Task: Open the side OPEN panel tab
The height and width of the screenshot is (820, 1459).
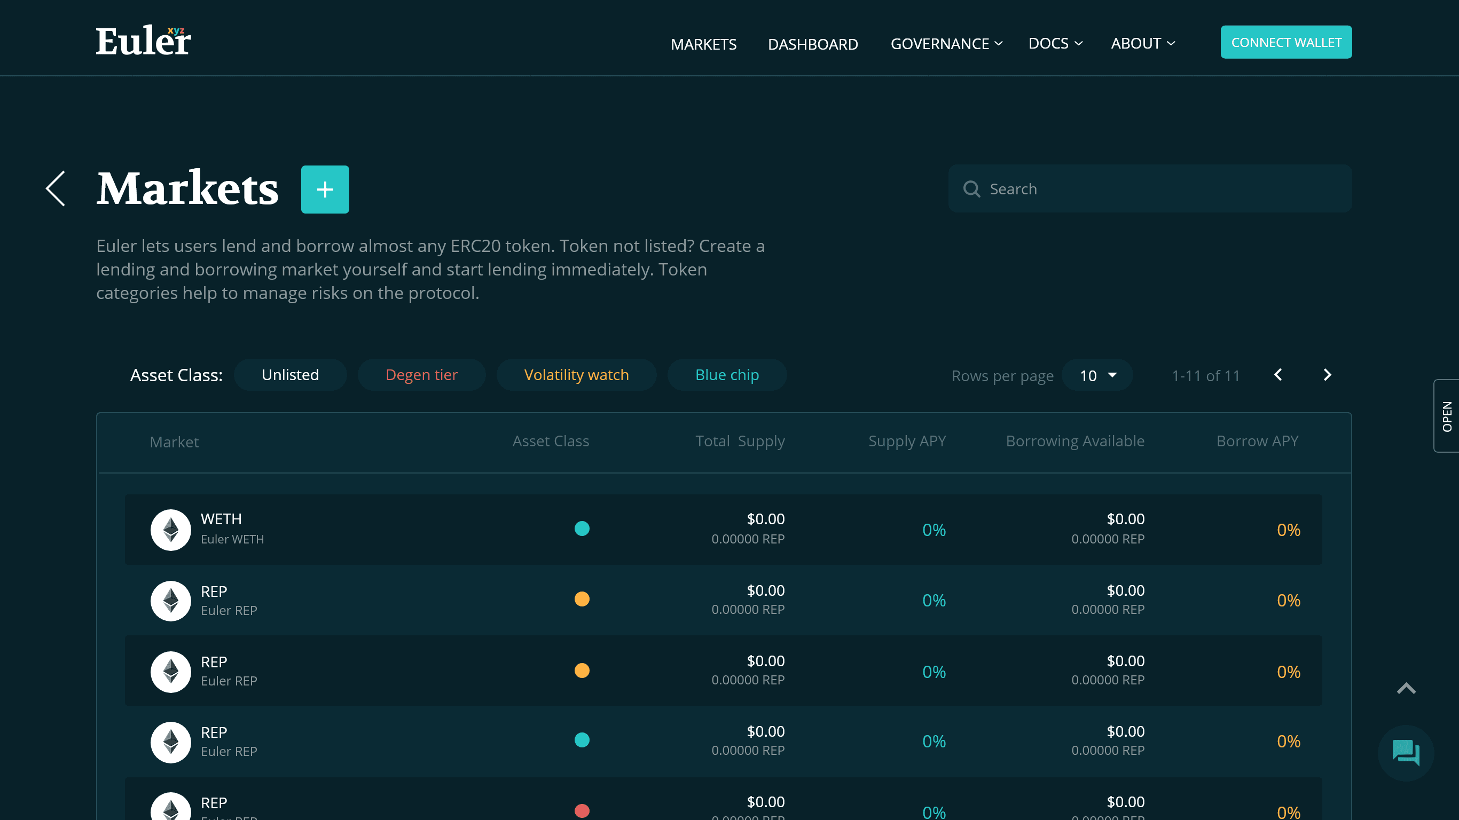Action: coord(1447,416)
